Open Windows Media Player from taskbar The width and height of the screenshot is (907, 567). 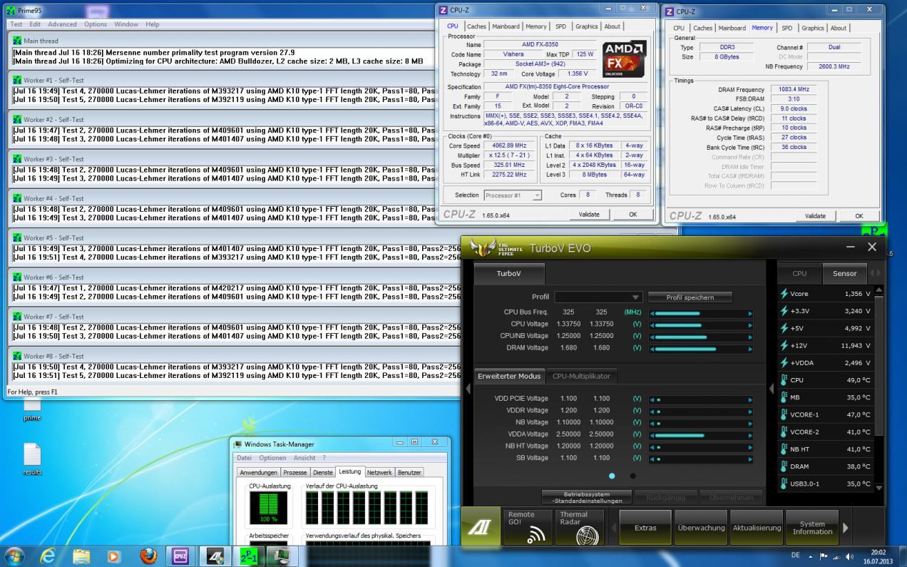(114, 555)
